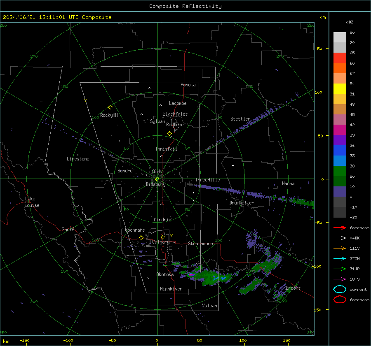
Task: Pick the slate-purple 0-10 dBZ band
Action: 340,191
